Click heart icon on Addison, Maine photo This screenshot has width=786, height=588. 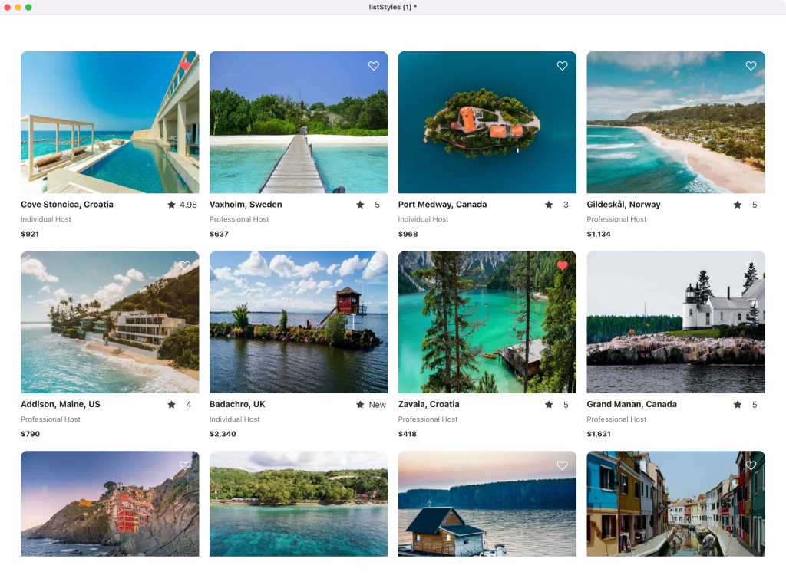[x=185, y=266]
